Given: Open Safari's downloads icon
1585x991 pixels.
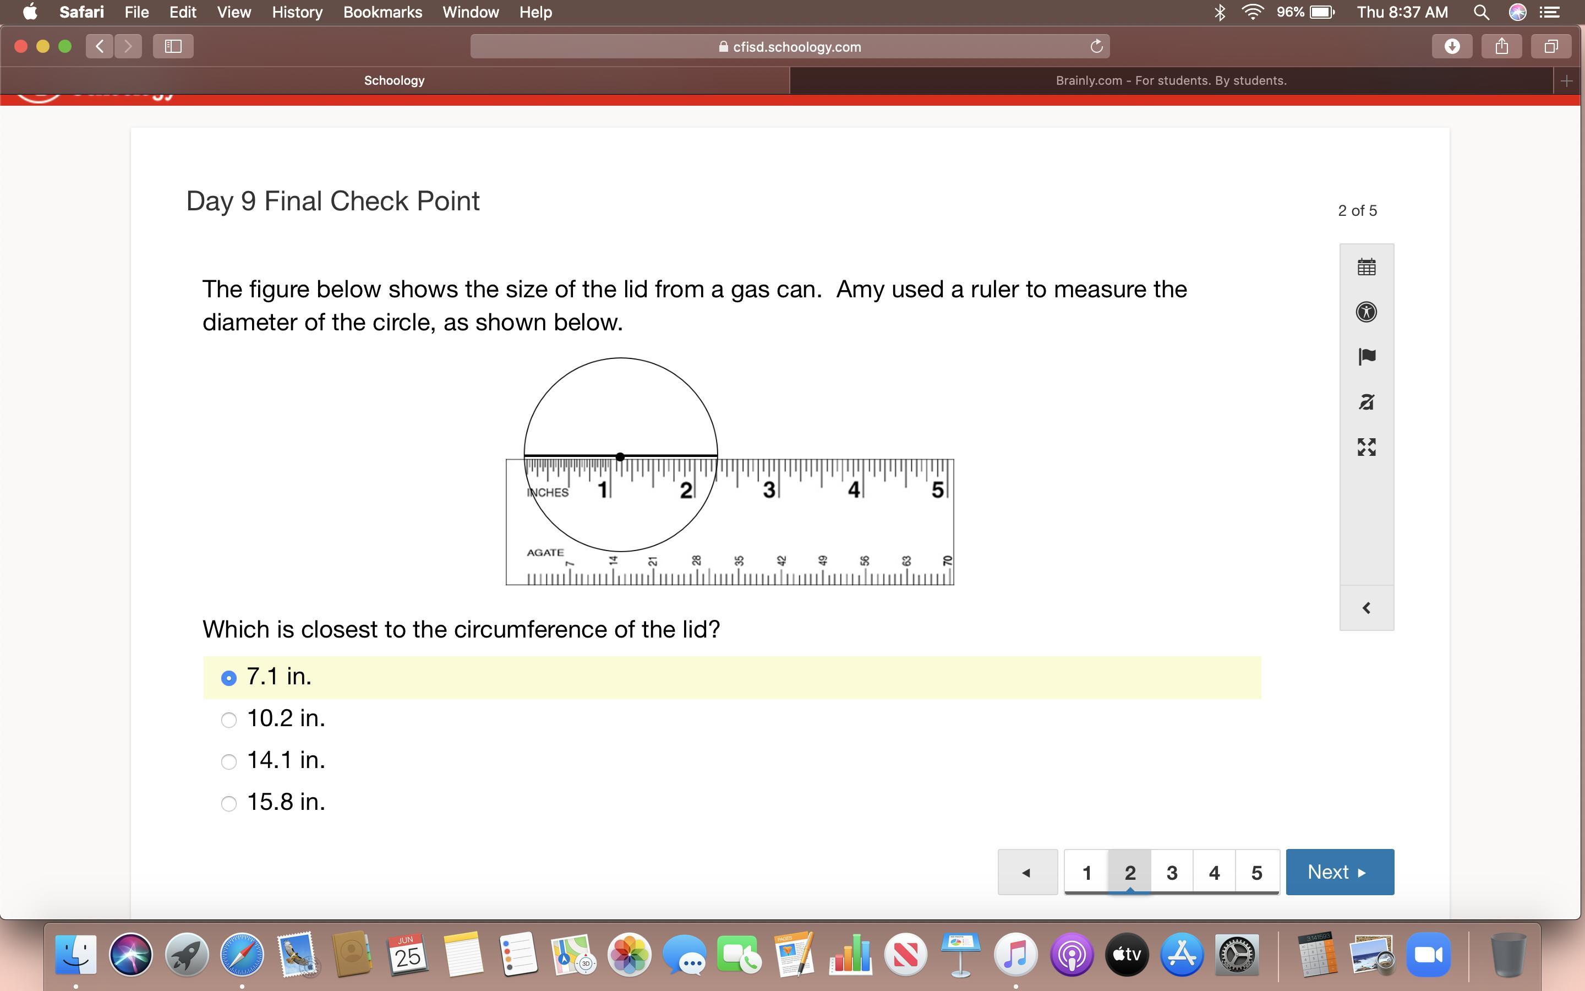Looking at the screenshot, I should coord(1452,47).
